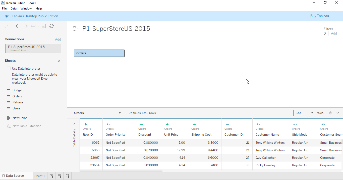
Task: Open the Data menu
Action: (14, 9)
